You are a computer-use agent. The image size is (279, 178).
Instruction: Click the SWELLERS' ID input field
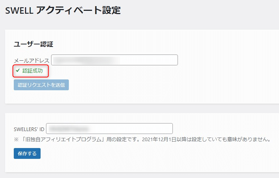click(x=109, y=129)
